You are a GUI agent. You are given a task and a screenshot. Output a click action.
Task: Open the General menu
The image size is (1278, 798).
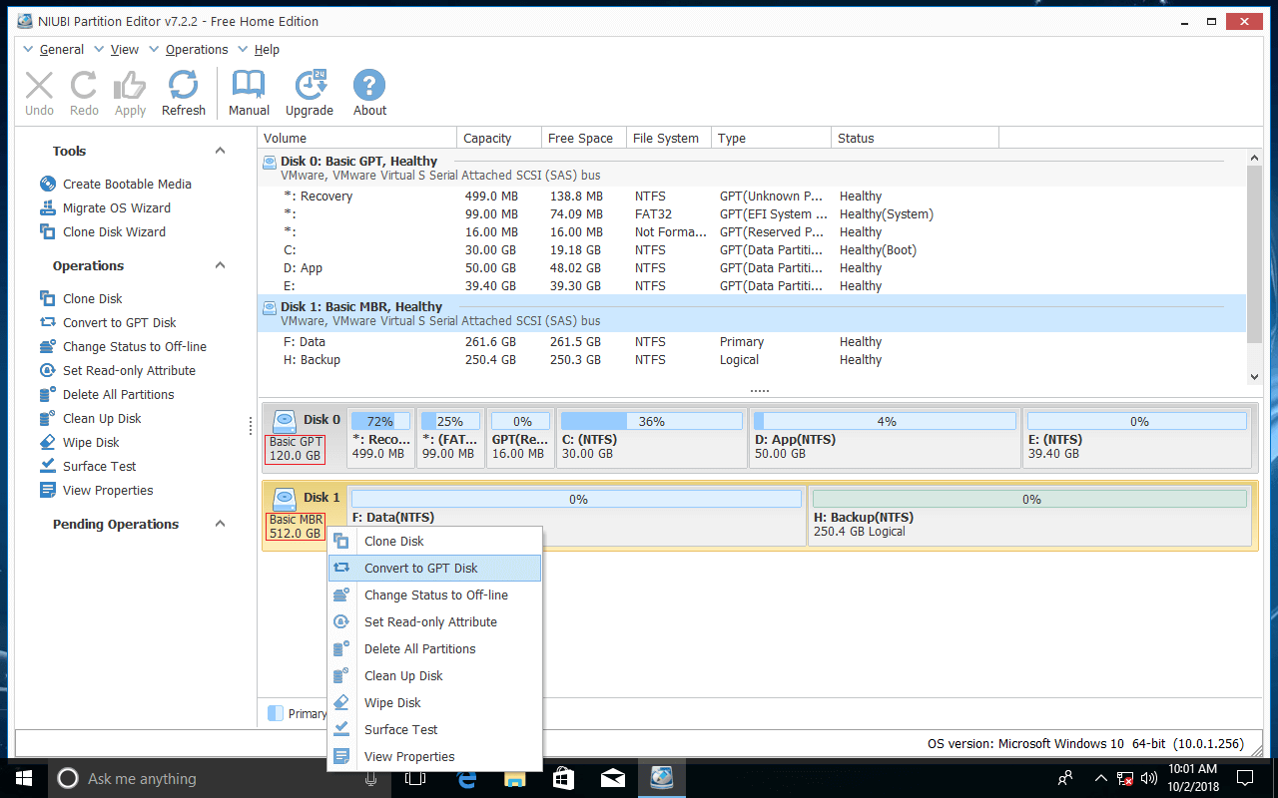tap(62, 49)
